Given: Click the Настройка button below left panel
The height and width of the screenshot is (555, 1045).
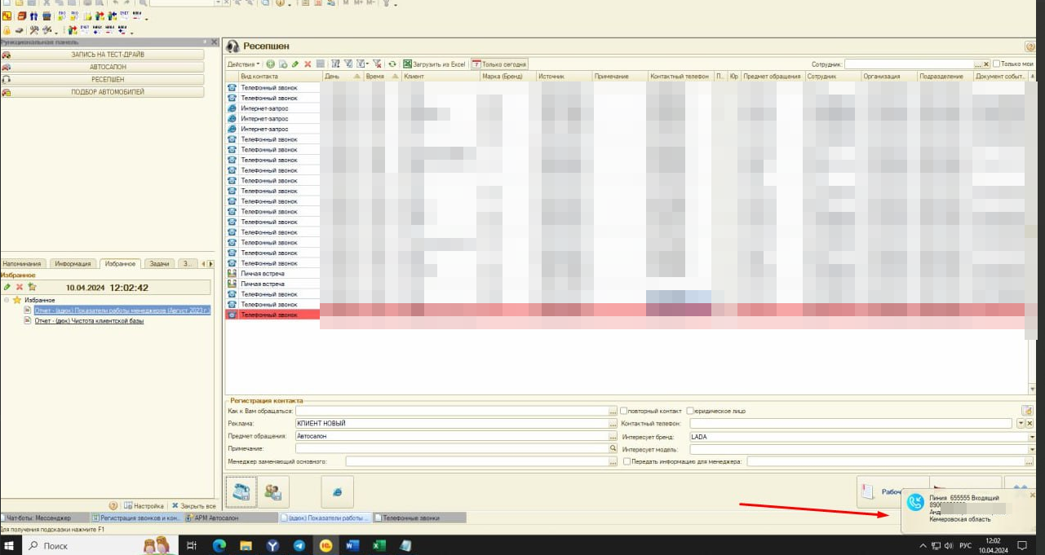Looking at the screenshot, I should coord(144,505).
